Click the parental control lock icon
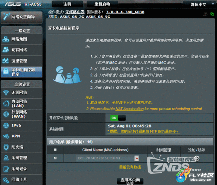Image resolution: width=217 pixels, height=185 pixels. (6, 71)
